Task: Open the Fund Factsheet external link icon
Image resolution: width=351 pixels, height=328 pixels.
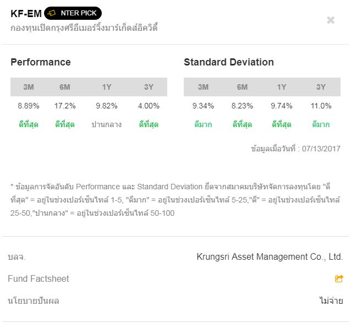Action: (x=339, y=279)
